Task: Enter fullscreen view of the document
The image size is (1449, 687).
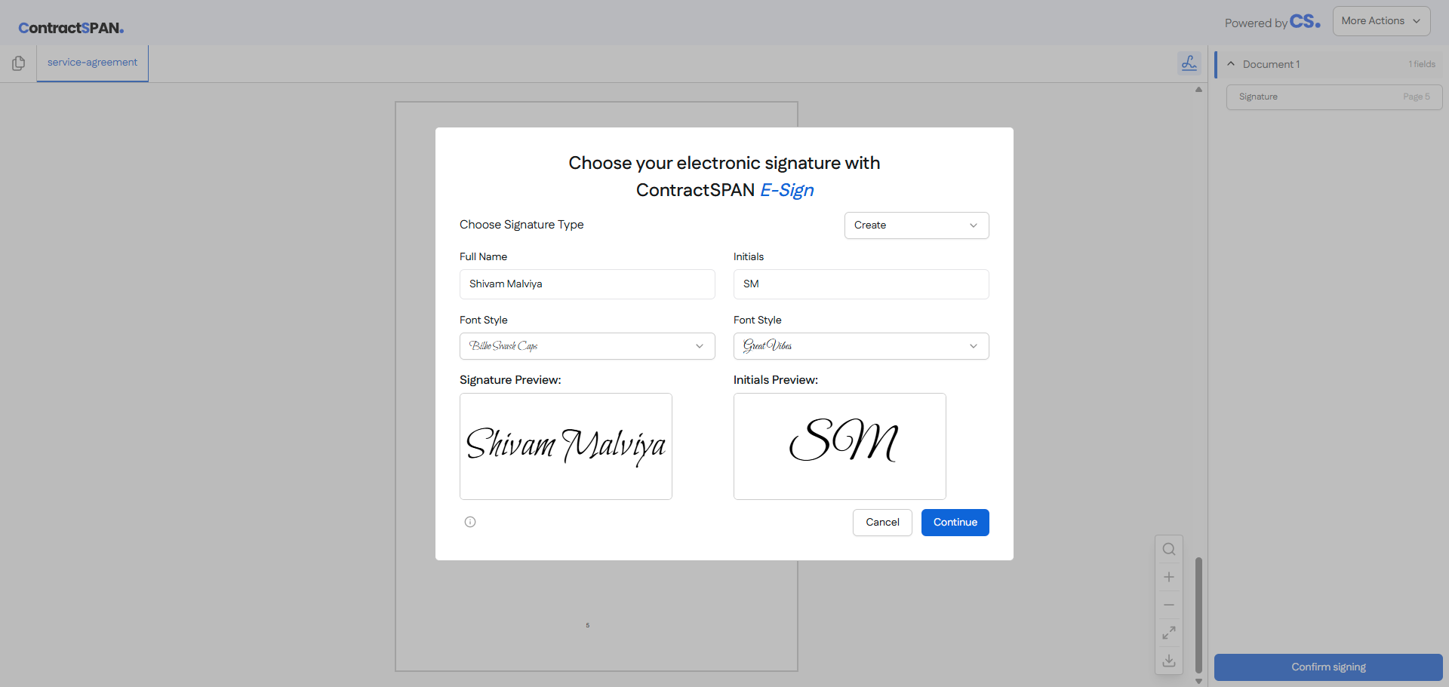Action: pos(1169,632)
